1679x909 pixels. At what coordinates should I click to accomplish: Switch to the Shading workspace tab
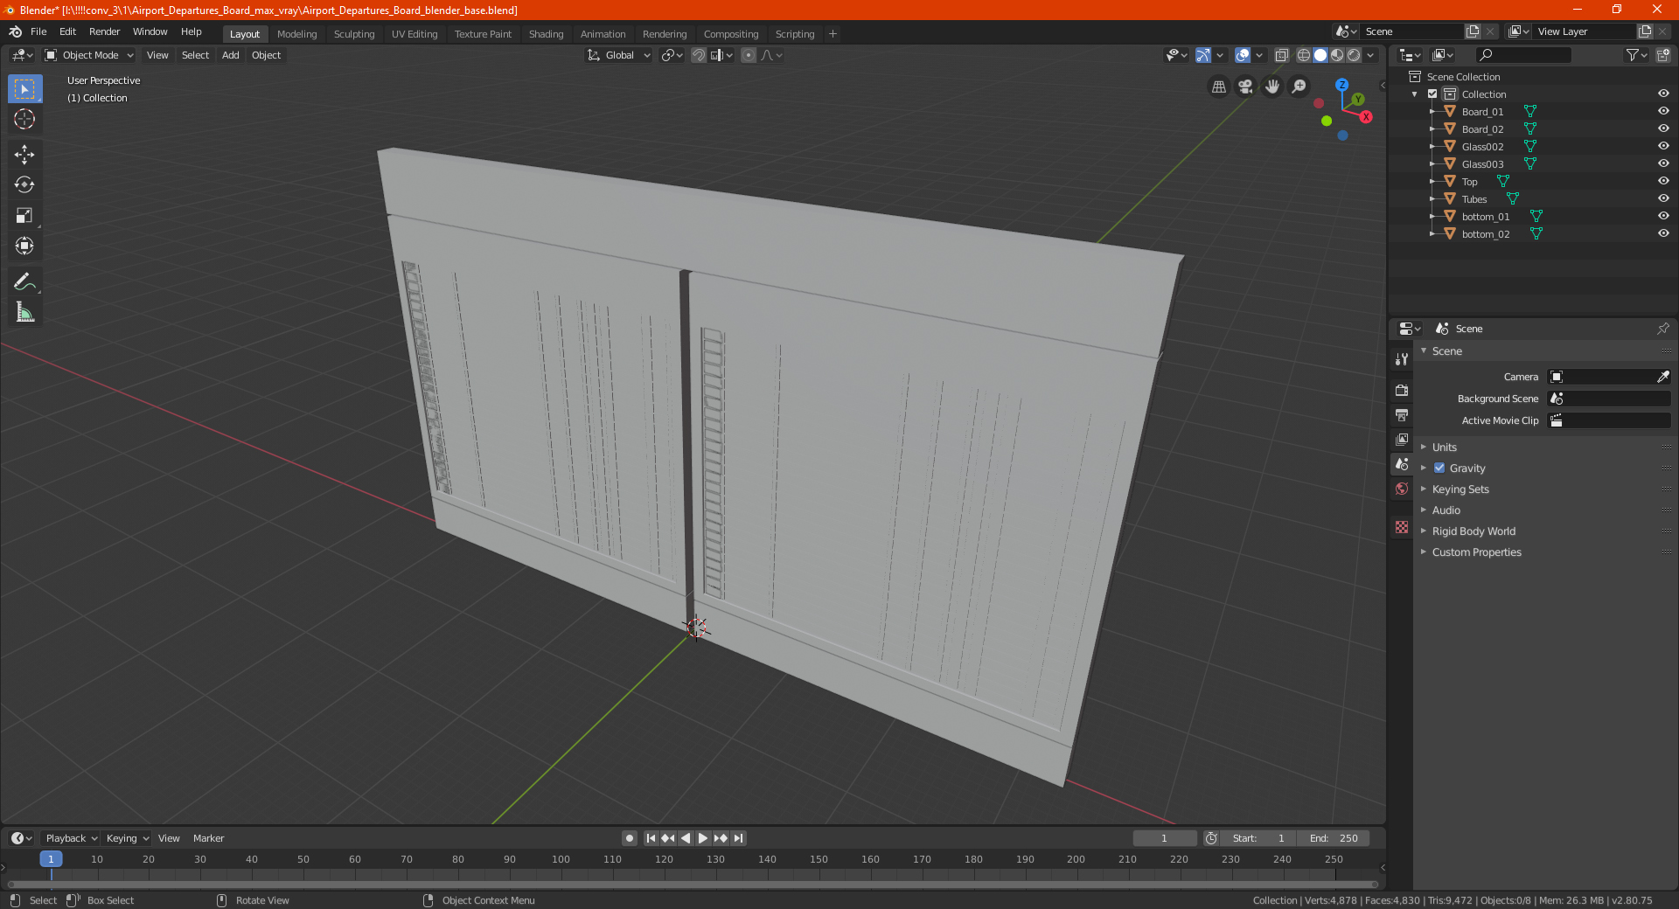tap(546, 34)
